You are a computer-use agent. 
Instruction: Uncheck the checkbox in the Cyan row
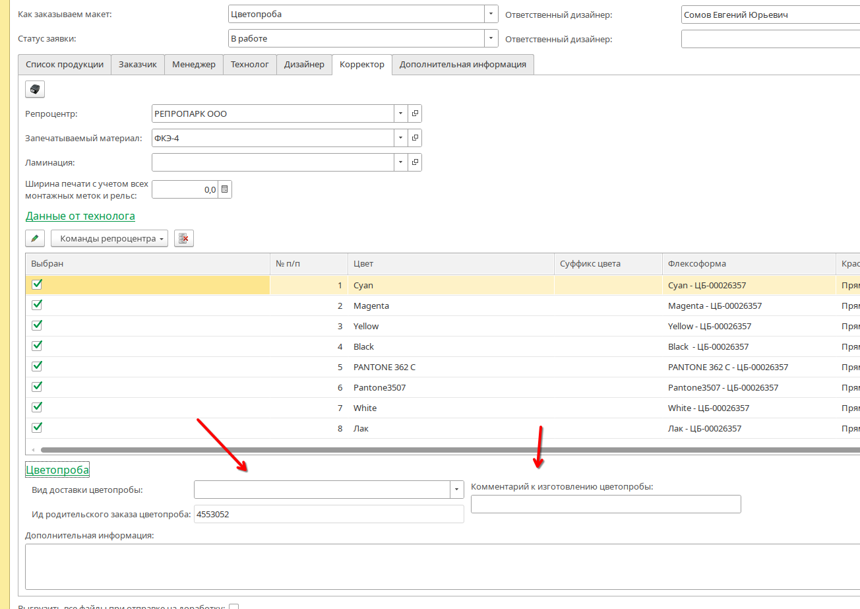(x=37, y=284)
